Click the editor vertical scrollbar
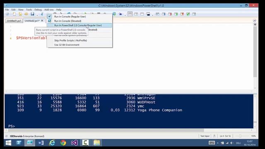The height and width of the screenshot is (149, 265). pyautogui.click(x=255, y=51)
